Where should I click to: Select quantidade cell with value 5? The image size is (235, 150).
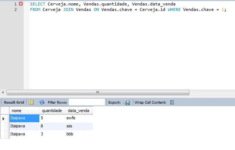tap(52, 118)
